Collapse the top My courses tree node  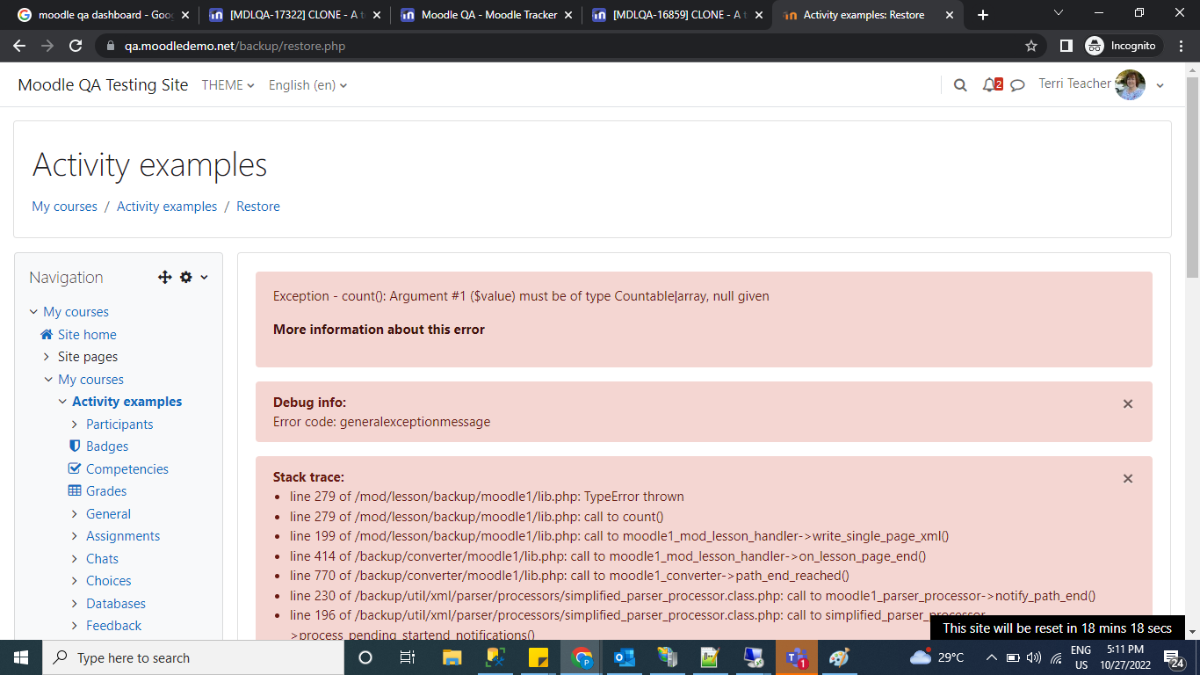pos(33,312)
